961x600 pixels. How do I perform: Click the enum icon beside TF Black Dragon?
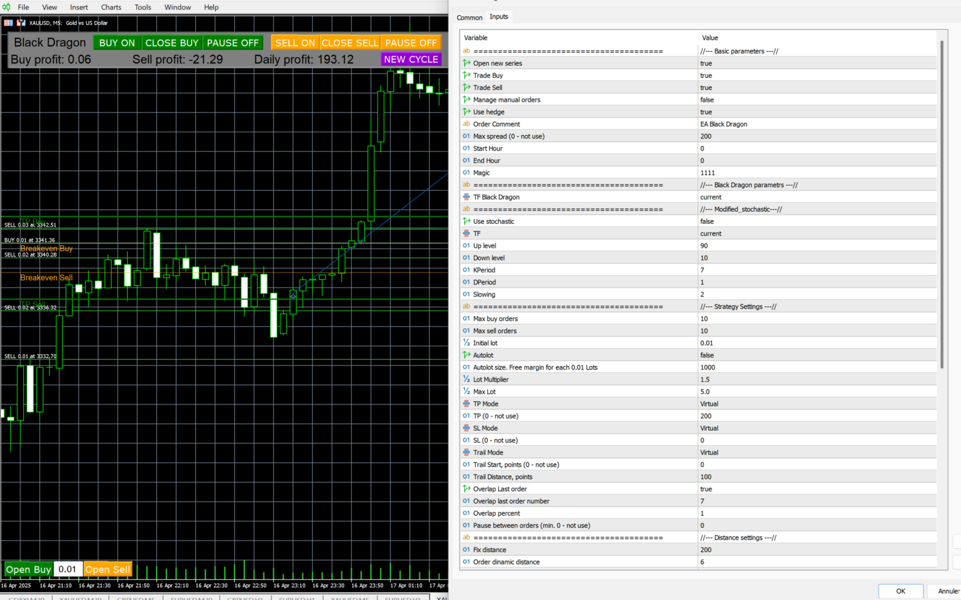coord(467,197)
